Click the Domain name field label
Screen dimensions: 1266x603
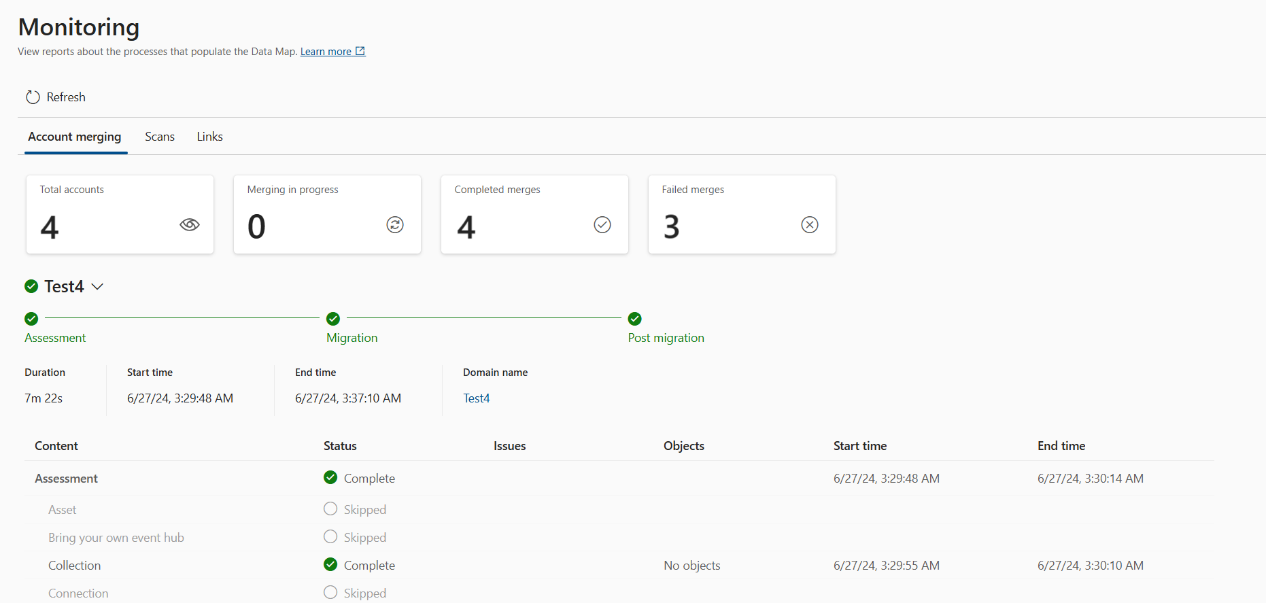[496, 373]
